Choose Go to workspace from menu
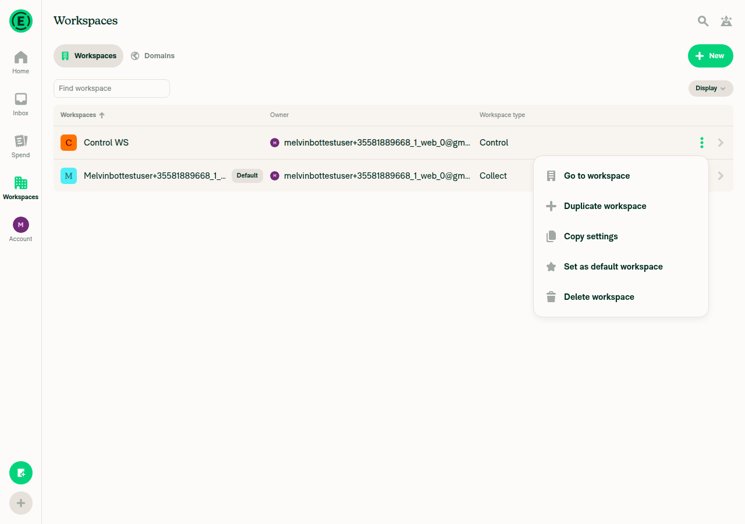 [x=621, y=176]
